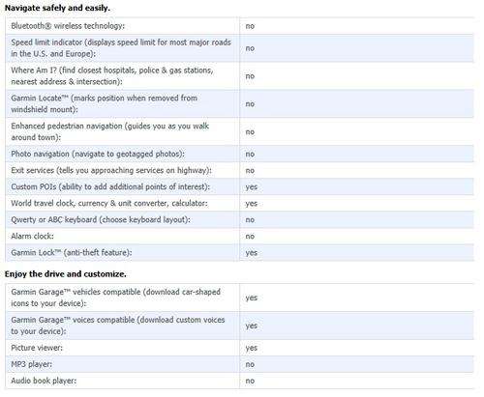
Task: Select the Speed limit indicator feature text
Action: [121, 48]
